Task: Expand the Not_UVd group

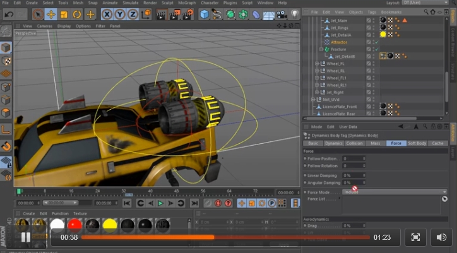Action: (313, 100)
